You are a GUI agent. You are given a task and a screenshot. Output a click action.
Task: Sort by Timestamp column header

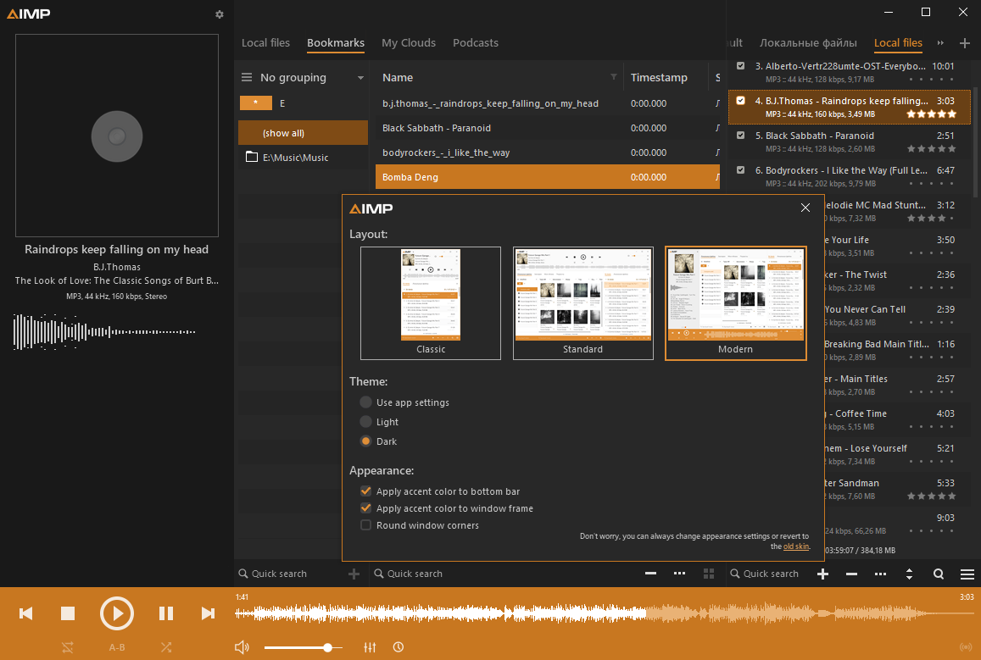tap(659, 77)
